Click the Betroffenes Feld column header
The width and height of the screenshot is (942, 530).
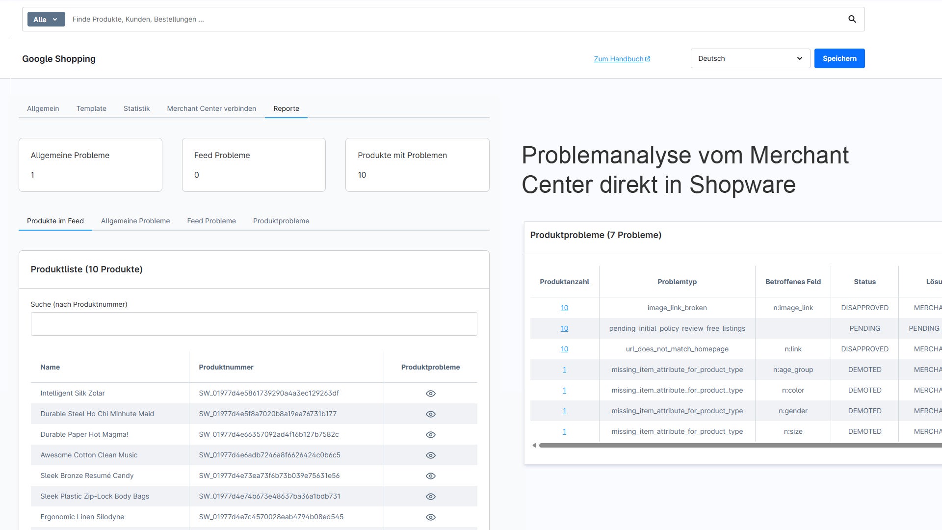pos(793,282)
